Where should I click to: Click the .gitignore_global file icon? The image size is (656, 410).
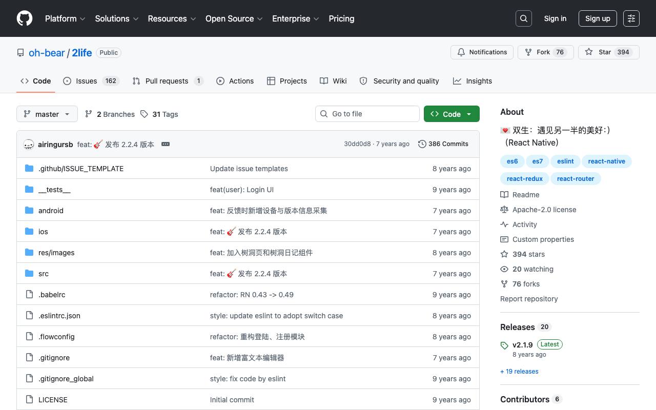(x=29, y=379)
